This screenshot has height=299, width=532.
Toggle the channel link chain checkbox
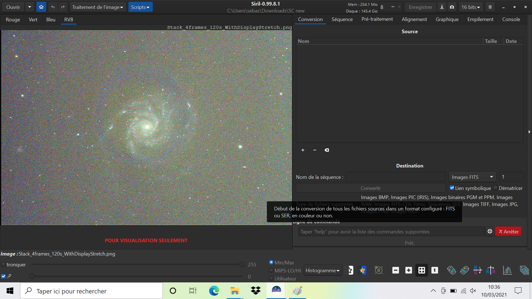(x=3, y=276)
